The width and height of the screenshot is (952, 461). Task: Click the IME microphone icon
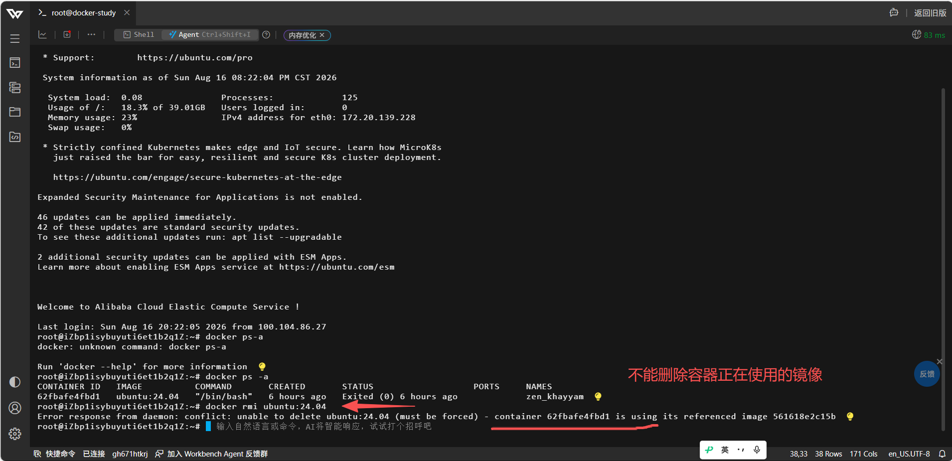coord(757,450)
